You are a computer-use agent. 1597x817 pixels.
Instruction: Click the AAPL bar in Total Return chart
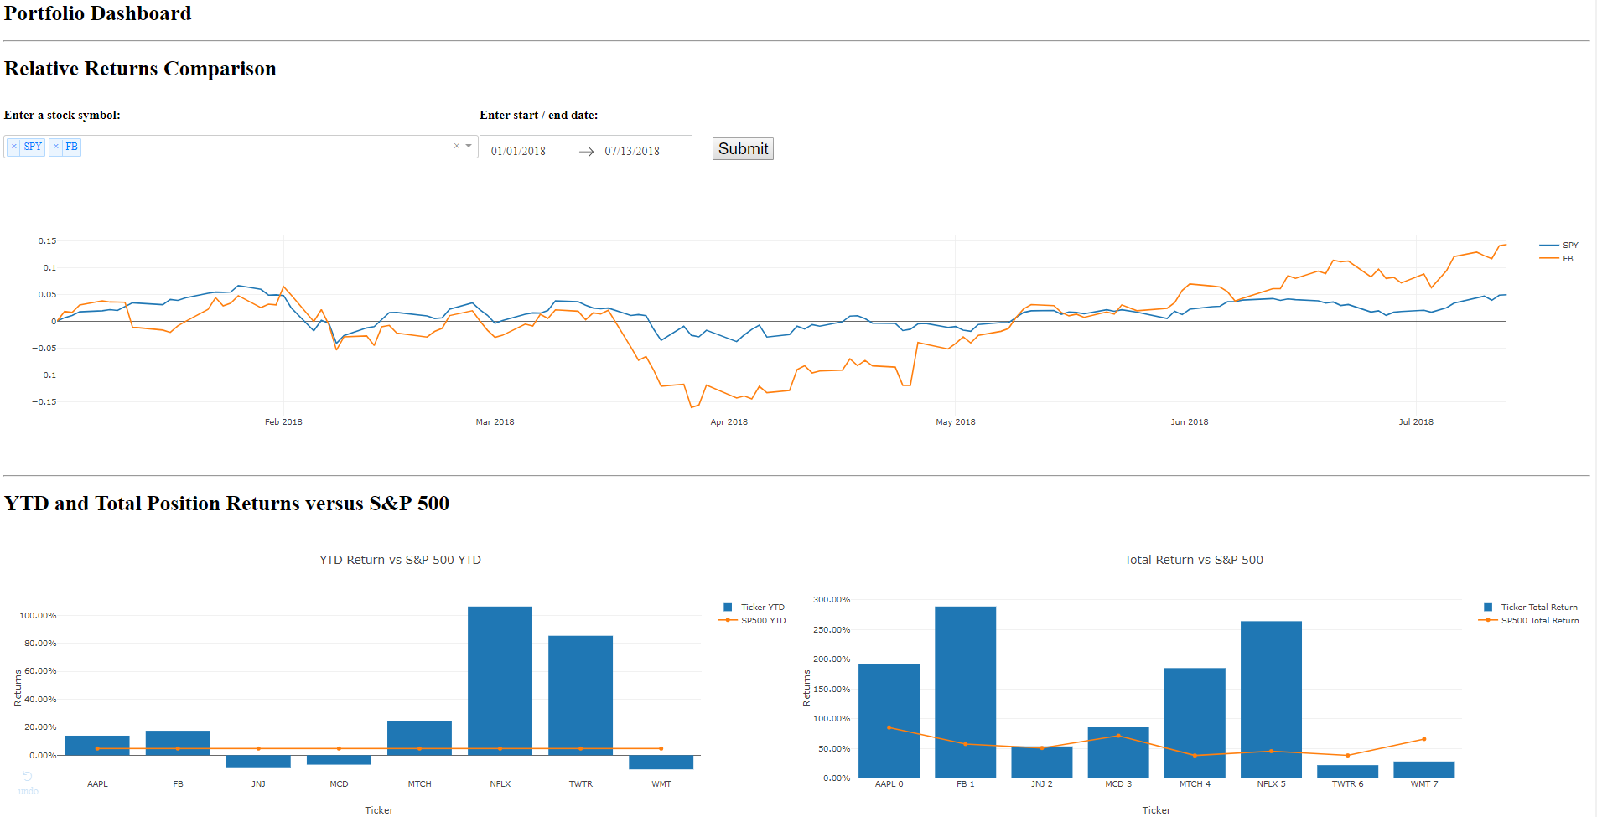coord(889,721)
